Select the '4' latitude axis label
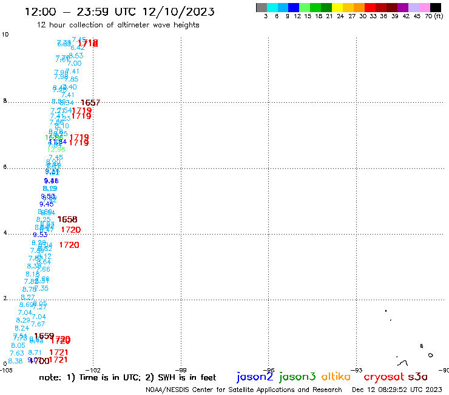The height and width of the screenshot is (395, 449). (x=5, y=232)
